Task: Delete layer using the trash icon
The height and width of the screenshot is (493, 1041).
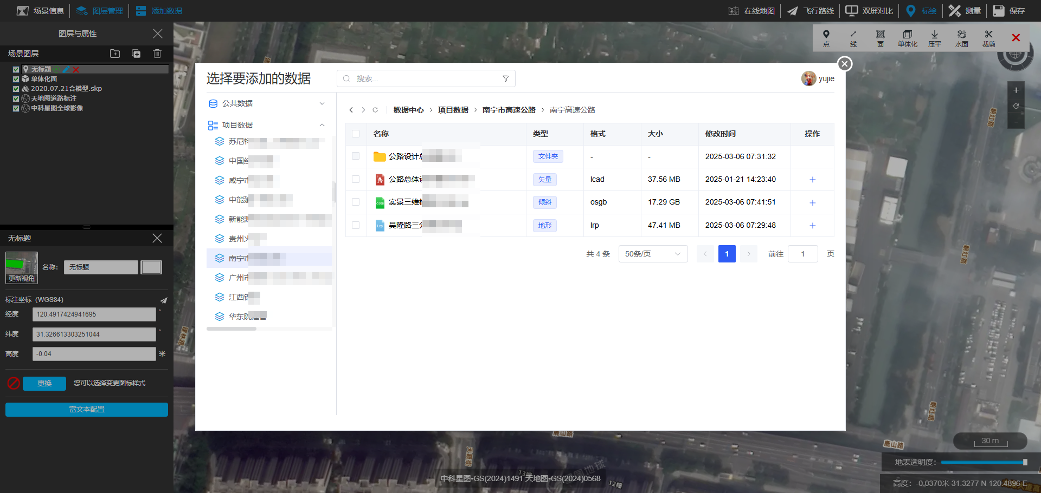Action: pyautogui.click(x=157, y=54)
